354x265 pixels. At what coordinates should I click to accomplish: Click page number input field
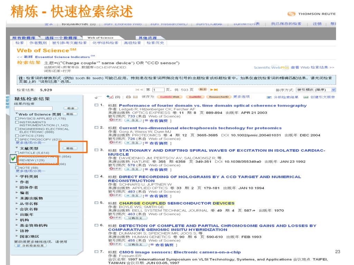tap(158, 90)
